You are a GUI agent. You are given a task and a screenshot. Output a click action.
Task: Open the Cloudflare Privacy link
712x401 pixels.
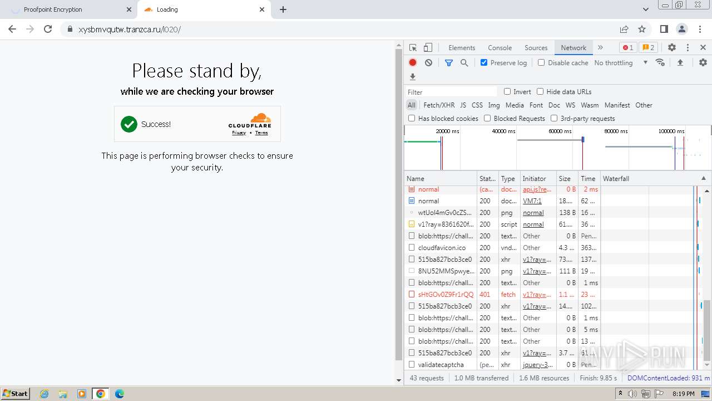[239, 133]
